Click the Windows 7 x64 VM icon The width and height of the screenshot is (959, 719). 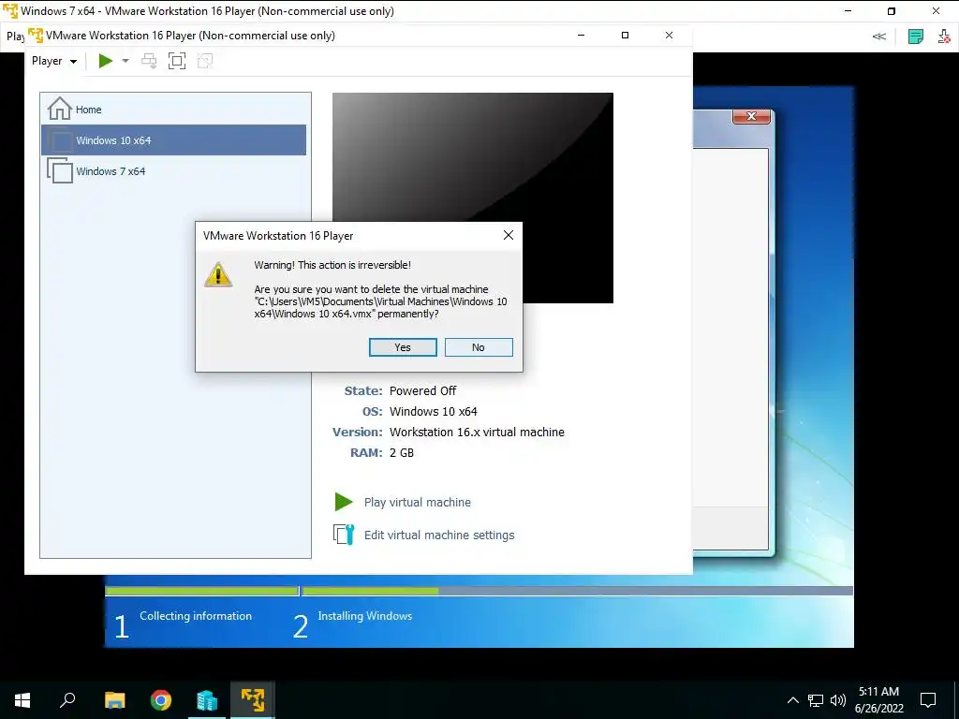pos(59,170)
